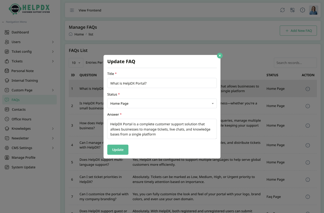Click the Contacts card icon
The height and width of the screenshot is (213, 324).
[7, 109]
